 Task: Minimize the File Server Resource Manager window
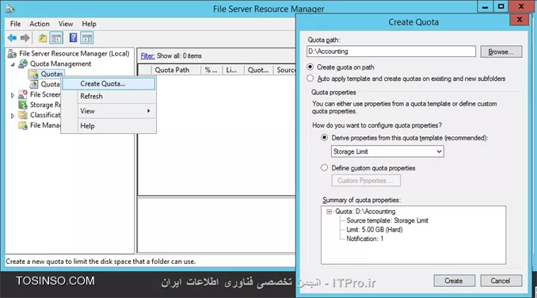[485, 7]
